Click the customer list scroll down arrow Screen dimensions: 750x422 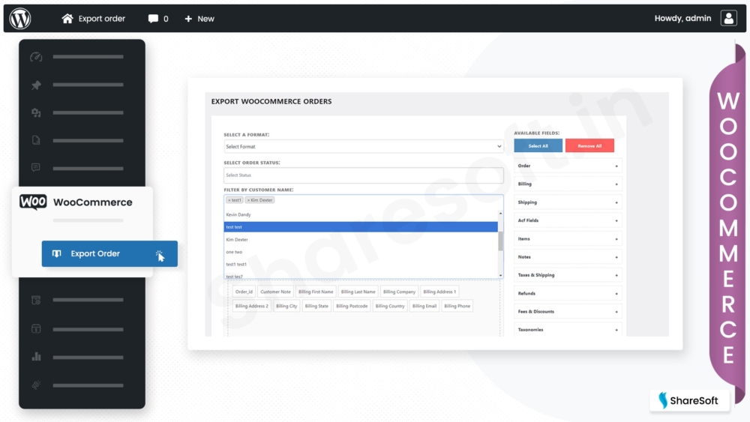(500, 275)
